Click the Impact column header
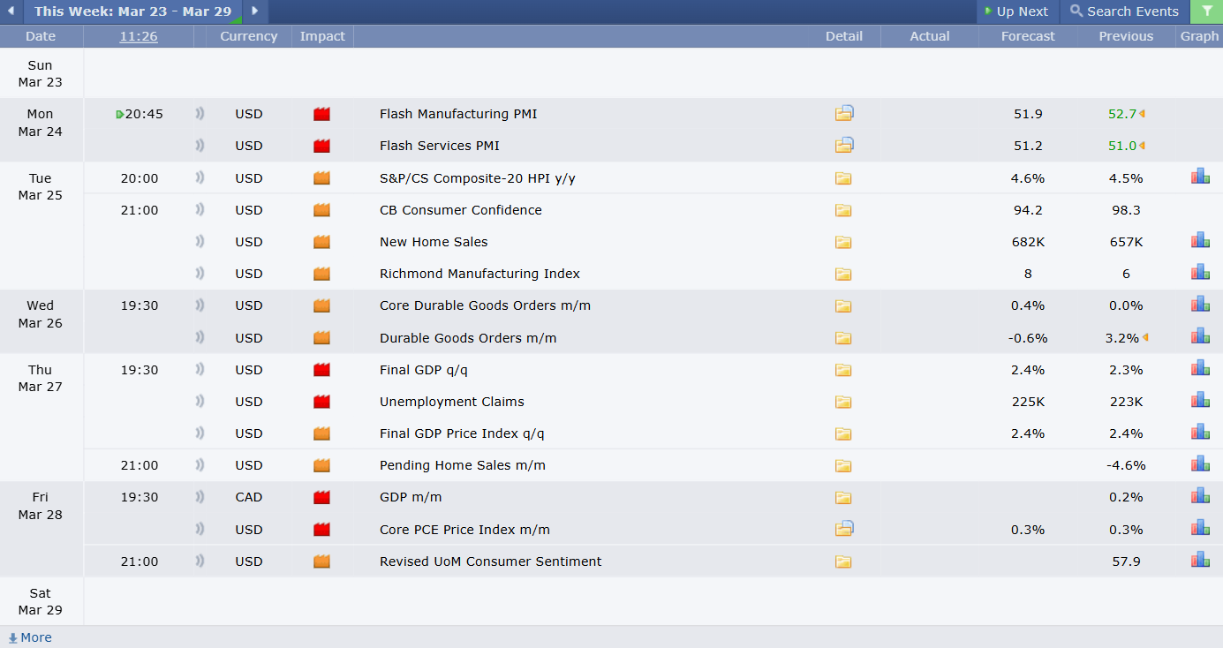The width and height of the screenshot is (1223, 648). coord(322,36)
